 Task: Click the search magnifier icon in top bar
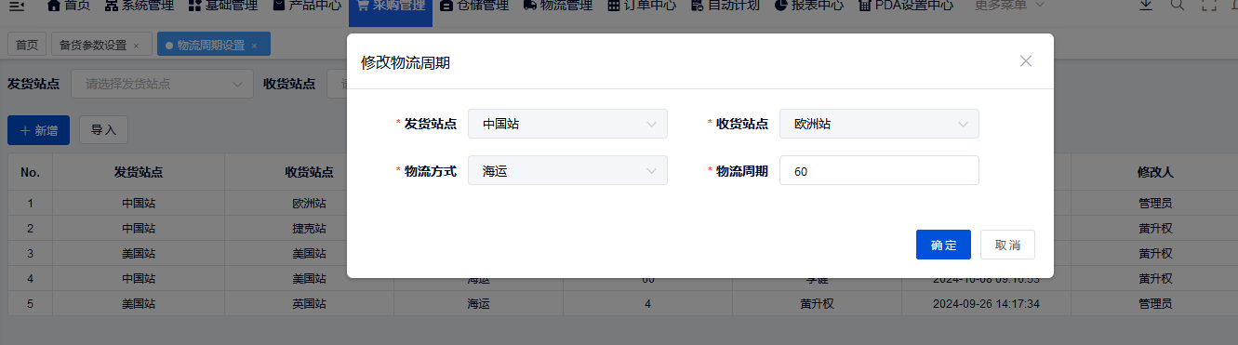1177,5
